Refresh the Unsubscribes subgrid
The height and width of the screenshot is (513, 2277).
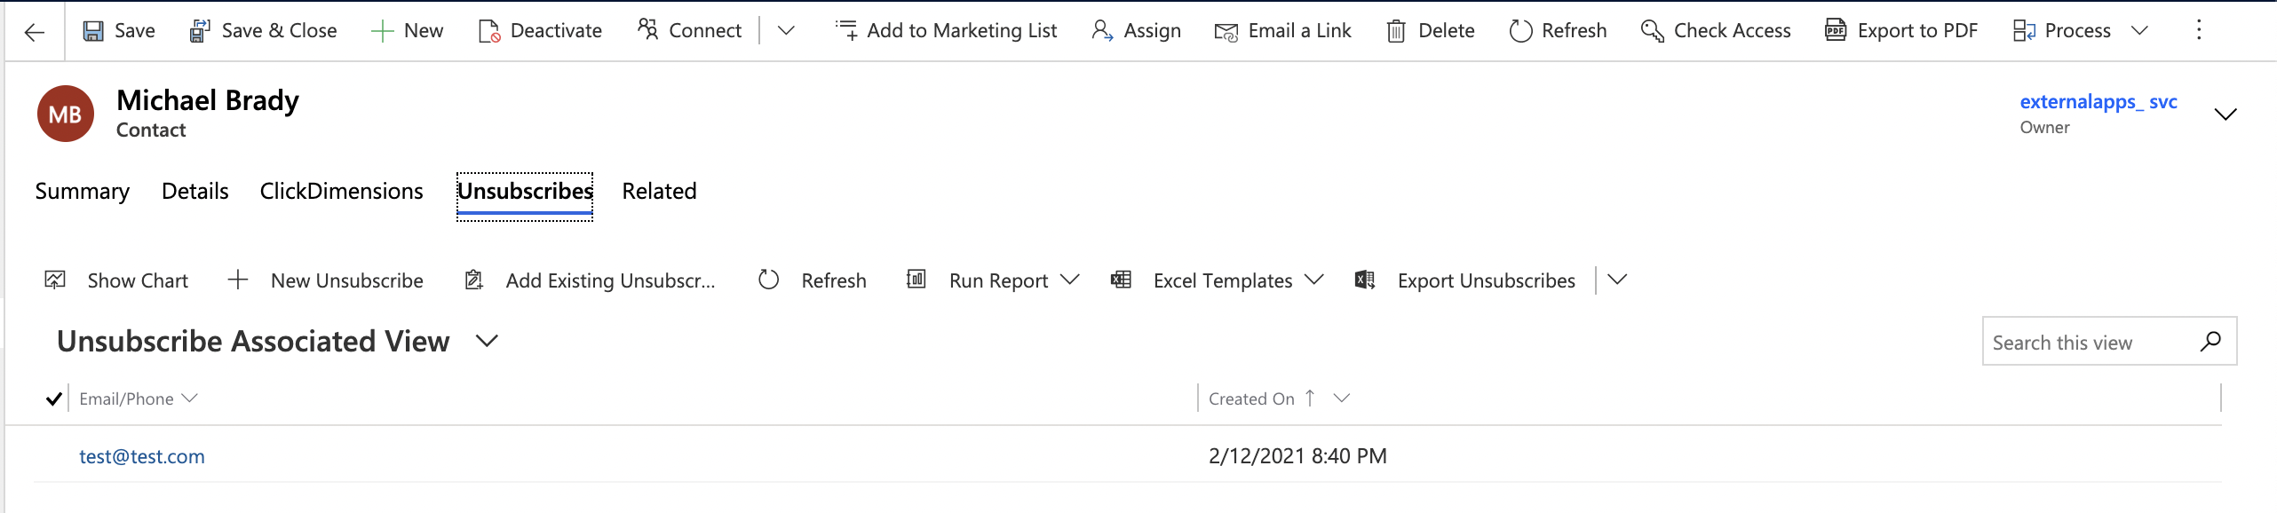[812, 280]
